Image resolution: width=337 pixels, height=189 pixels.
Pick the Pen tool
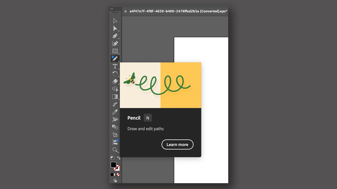tap(115, 36)
